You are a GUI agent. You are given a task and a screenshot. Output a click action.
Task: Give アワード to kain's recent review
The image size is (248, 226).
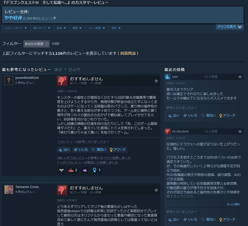tap(227, 116)
